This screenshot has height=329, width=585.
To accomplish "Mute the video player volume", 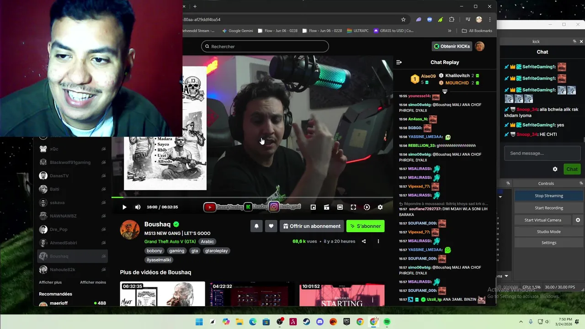I will (x=138, y=207).
